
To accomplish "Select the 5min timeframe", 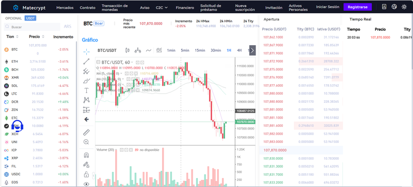I will click(x=185, y=50).
